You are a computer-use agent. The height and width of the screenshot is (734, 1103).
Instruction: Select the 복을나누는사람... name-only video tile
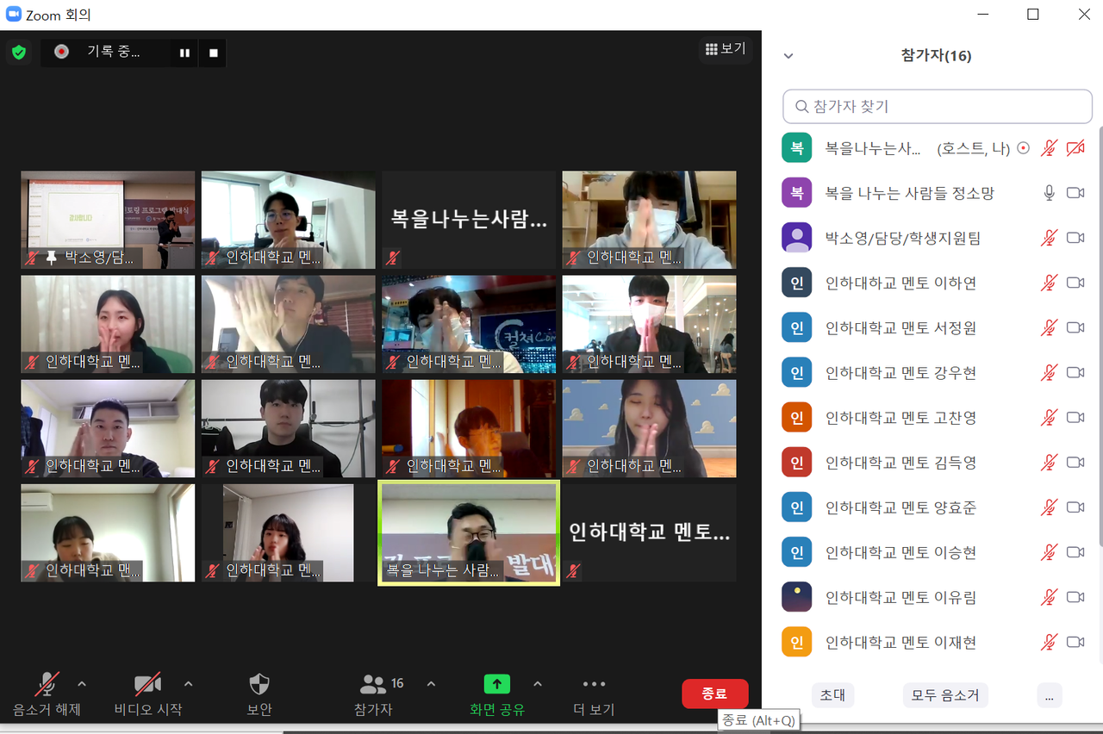coord(469,220)
